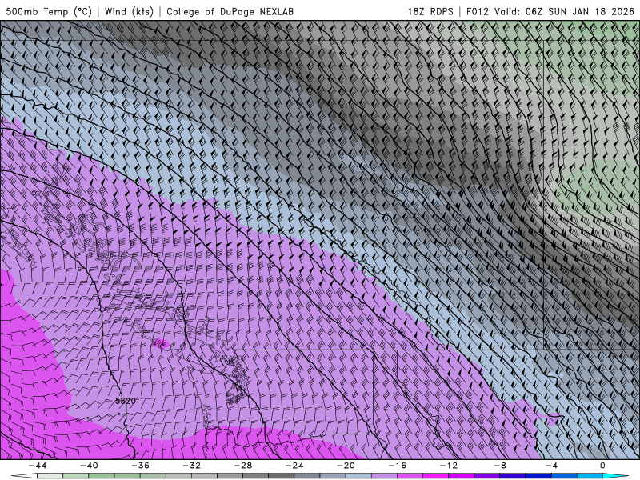Click the -32 colorbar label

coord(192,466)
